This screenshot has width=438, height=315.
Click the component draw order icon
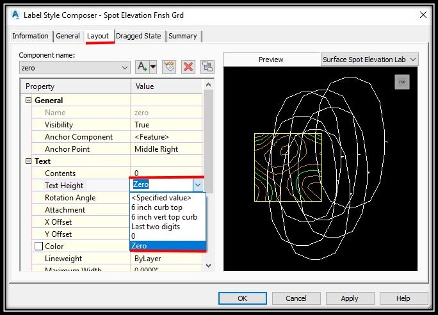207,67
